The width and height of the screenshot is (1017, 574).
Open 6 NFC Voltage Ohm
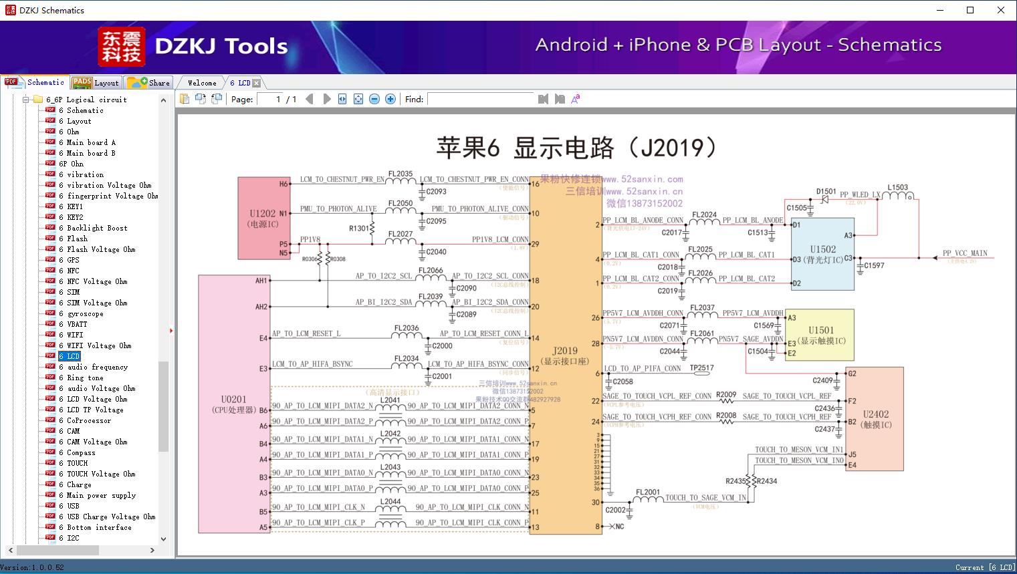(x=93, y=281)
